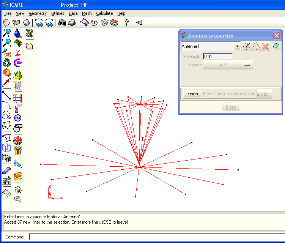The width and height of the screenshot is (285, 243).
Task: Select the Create volume wireframe cube tool
Action: 6,148
